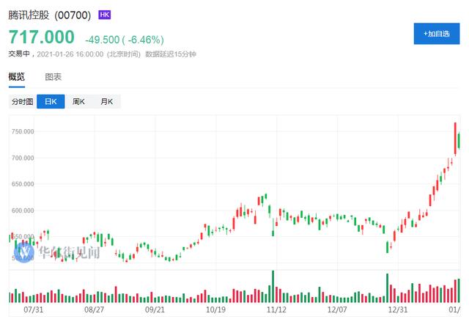Select the 分时图 chart period
Screen dimensions: 469x322
pos(22,102)
